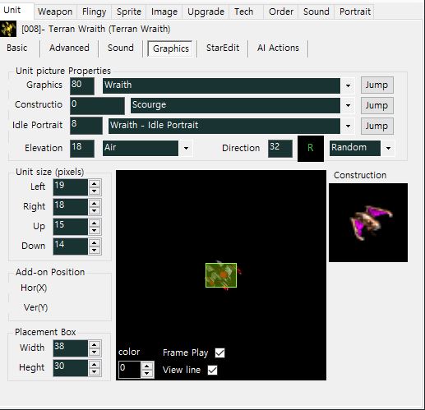The image size is (425, 410).
Task: Click the color value field
Action: [130, 370]
